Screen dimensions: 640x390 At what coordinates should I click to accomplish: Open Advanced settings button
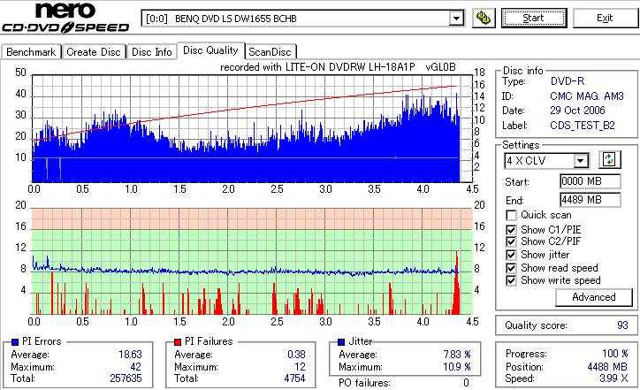coord(594,297)
